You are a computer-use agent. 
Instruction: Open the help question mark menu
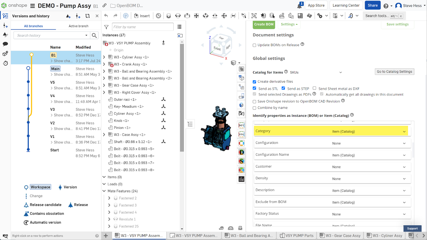click(x=386, y=6)
